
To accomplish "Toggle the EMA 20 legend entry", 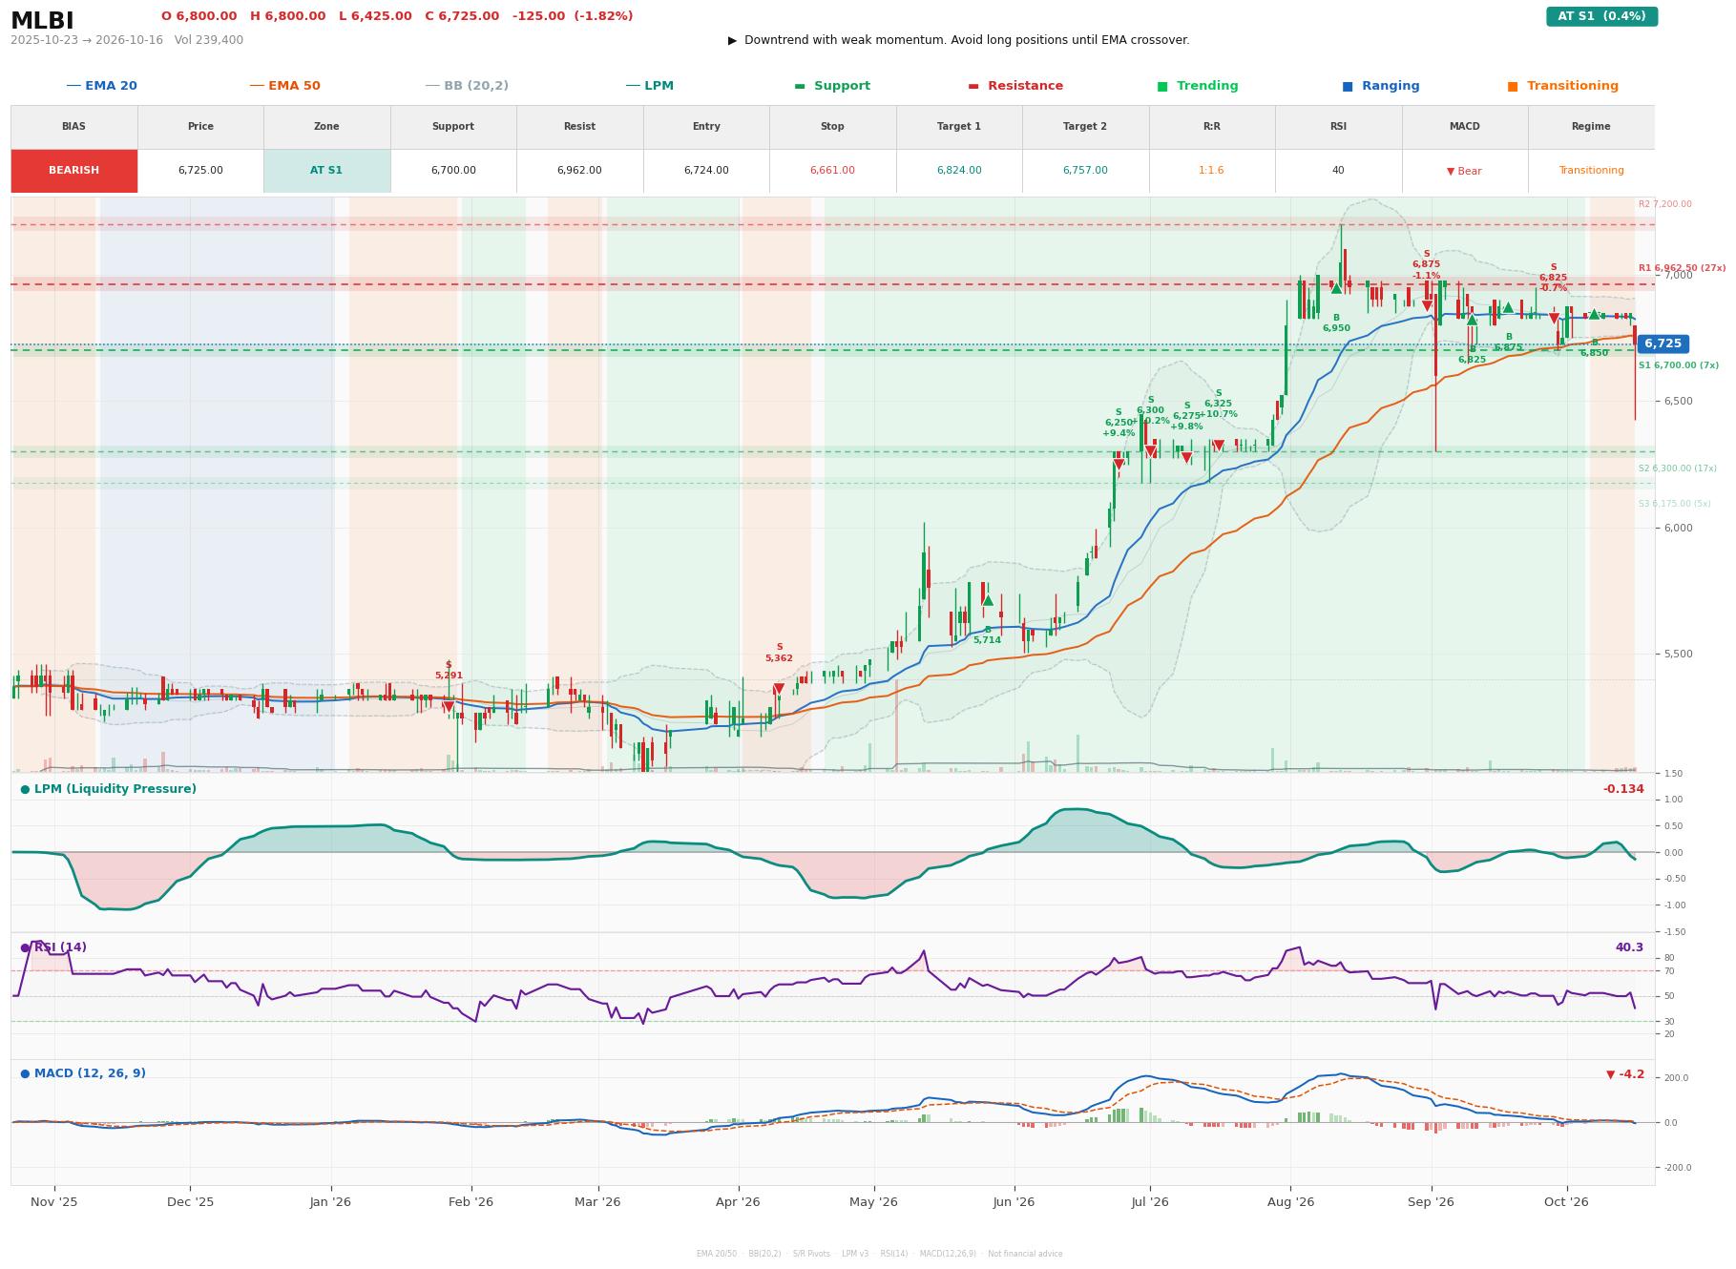I will (x=101, y=86).
